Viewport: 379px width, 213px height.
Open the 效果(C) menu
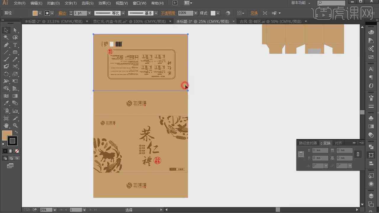[105, 3]
